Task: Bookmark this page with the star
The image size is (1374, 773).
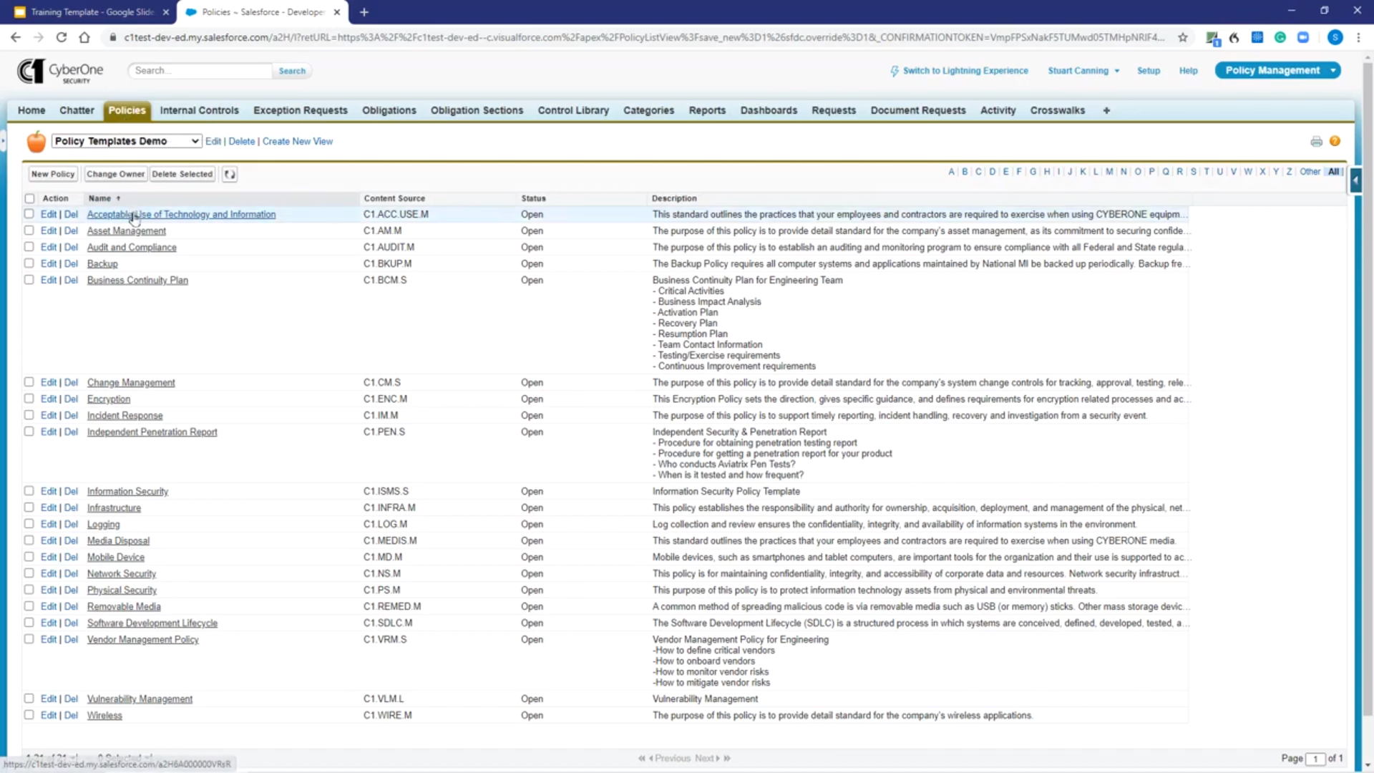Action: pos(1183,37)
